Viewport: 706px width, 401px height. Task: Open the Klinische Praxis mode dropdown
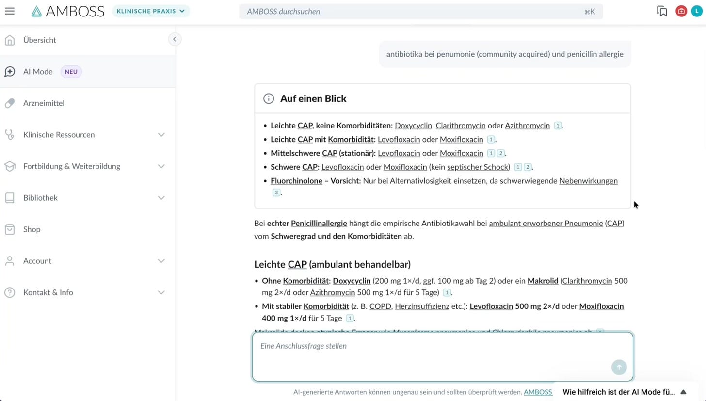click(x=151, y=11)
